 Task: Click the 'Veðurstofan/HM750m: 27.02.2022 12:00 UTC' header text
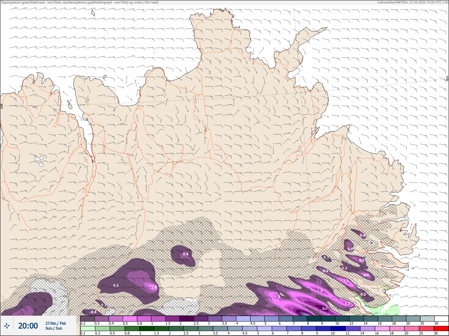(410, 2)
